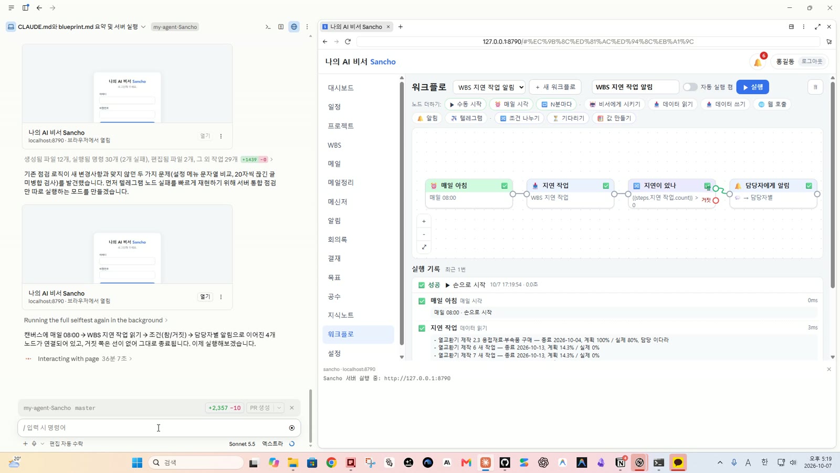Add an 알림 node

(427, 118)
